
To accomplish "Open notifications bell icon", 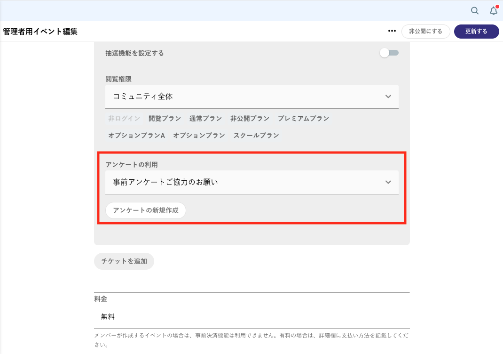I will (x=493, y=11).
